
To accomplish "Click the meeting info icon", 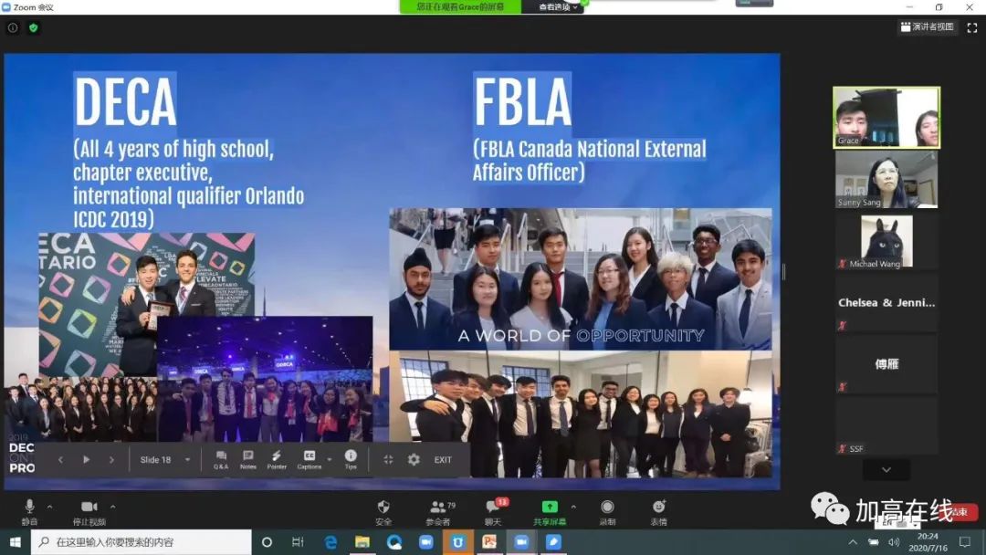I will [13, 27].
